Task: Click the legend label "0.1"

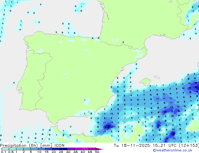Action: click(x=3, y=152)
